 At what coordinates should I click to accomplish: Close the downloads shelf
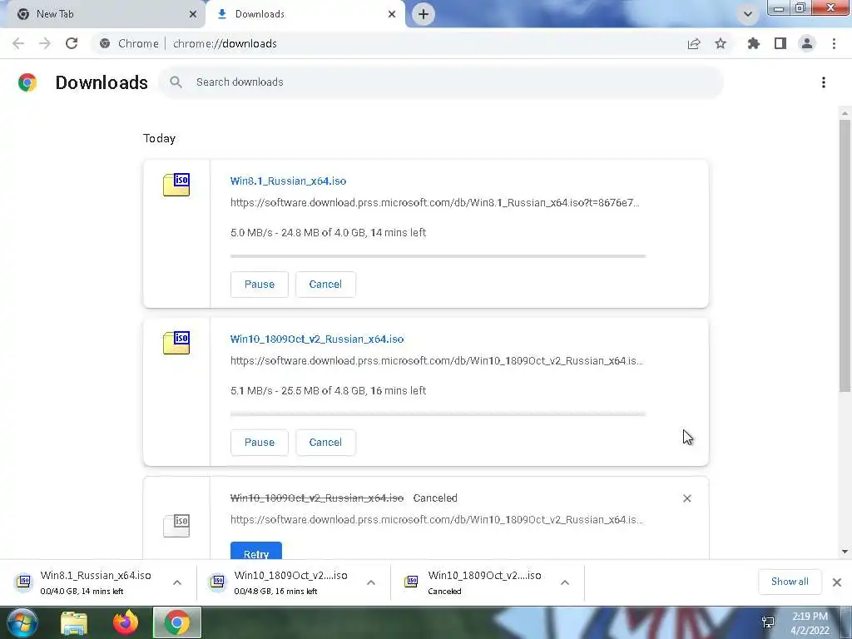837,582
